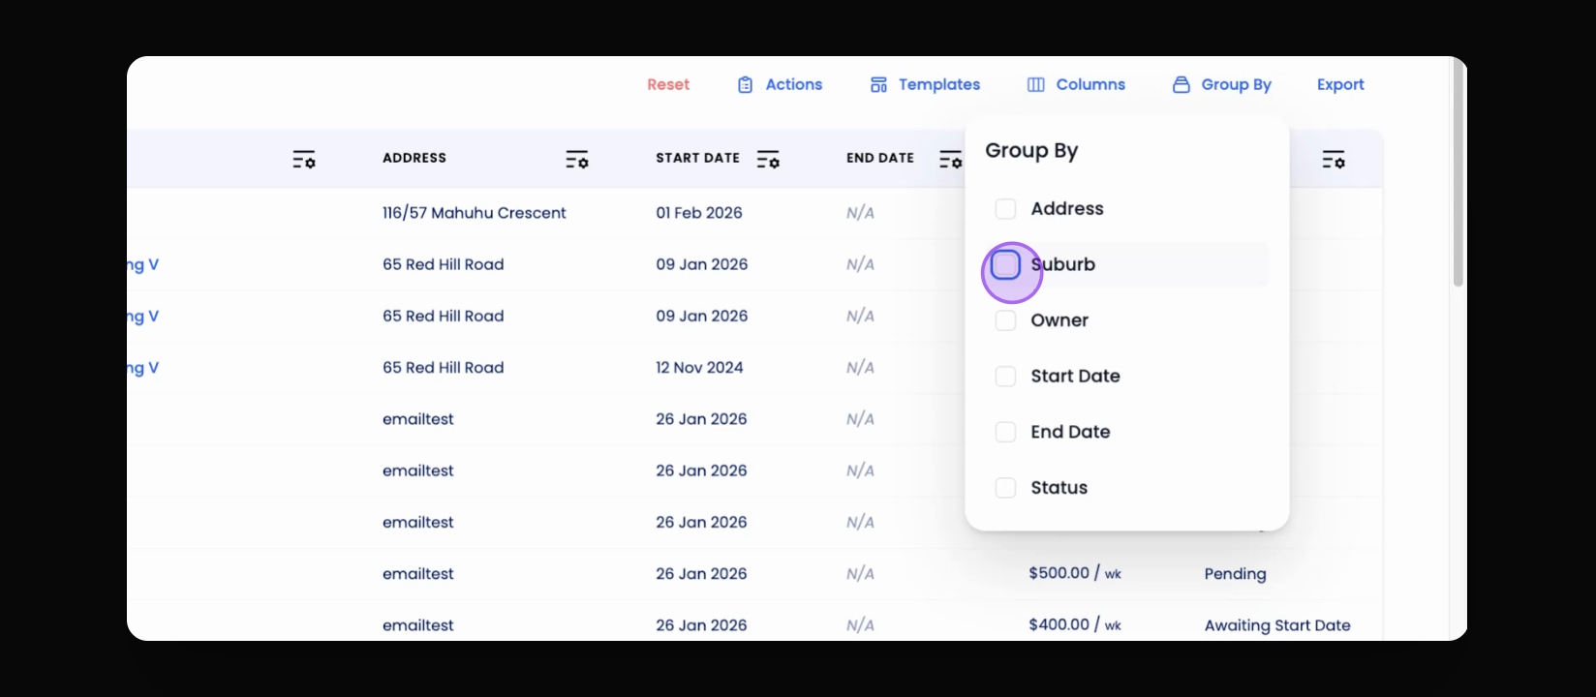1596x697 pixels.
Task: Check the Status group-by checkbox
Action: (x=1005, y=488)
